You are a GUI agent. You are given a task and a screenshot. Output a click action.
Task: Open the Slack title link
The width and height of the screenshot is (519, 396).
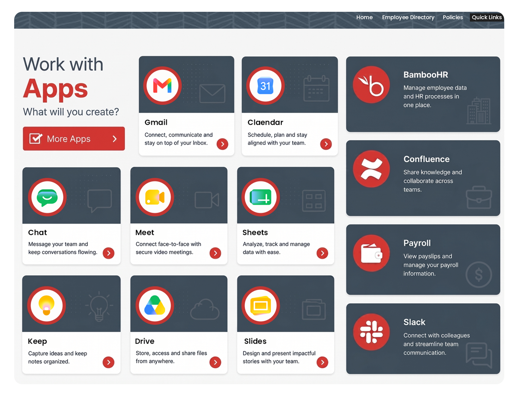414,322
